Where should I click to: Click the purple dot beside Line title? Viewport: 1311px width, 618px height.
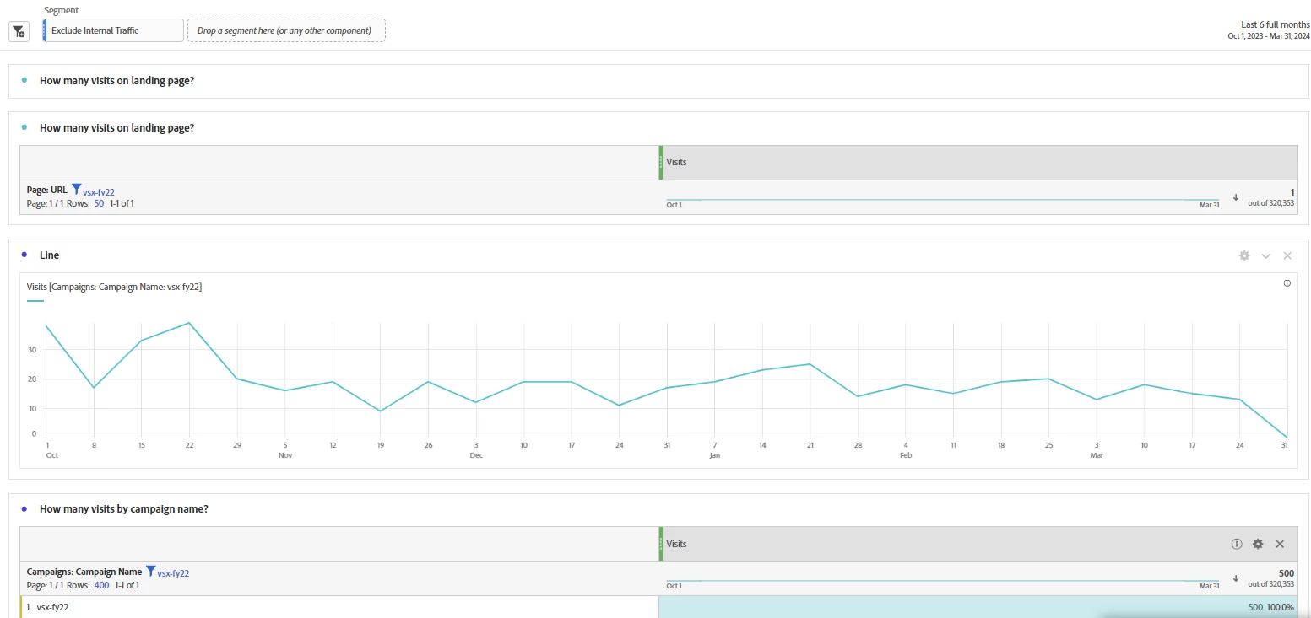coord(24,255)
